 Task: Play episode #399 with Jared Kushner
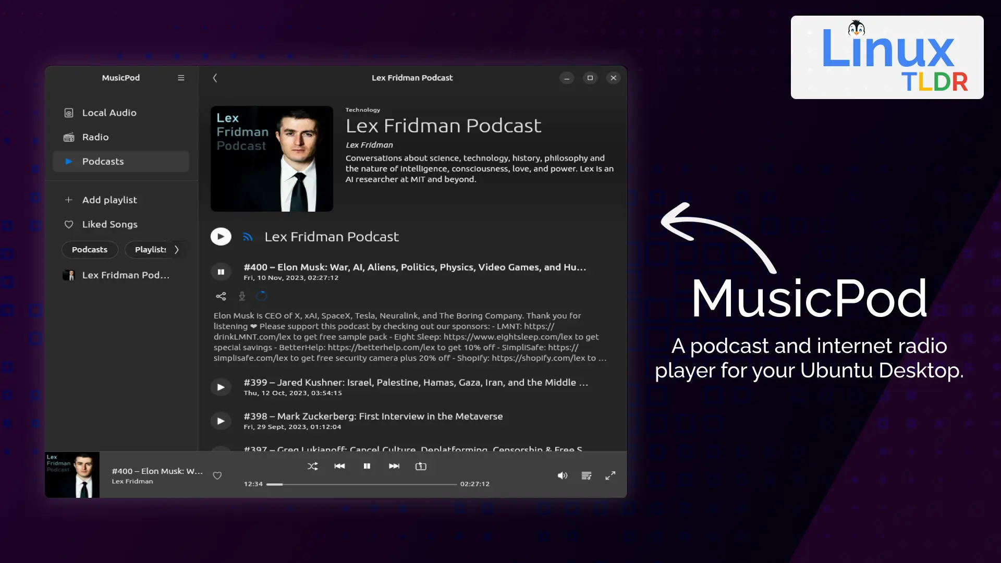click(x=221, y=387)
